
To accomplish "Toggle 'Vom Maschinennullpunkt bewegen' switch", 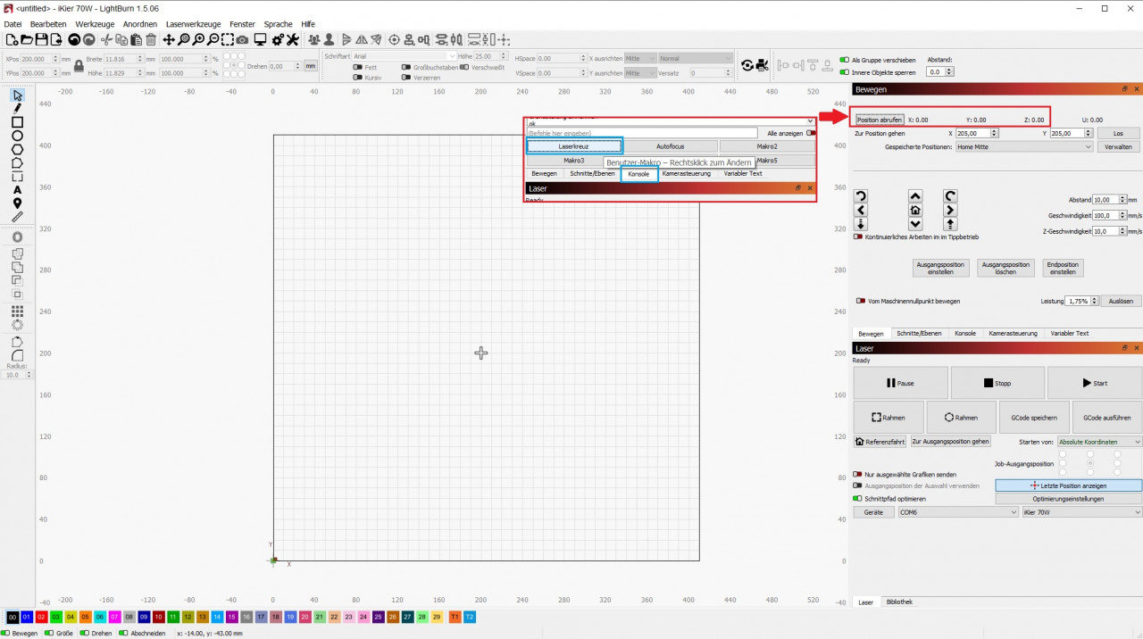I will 861,301.
